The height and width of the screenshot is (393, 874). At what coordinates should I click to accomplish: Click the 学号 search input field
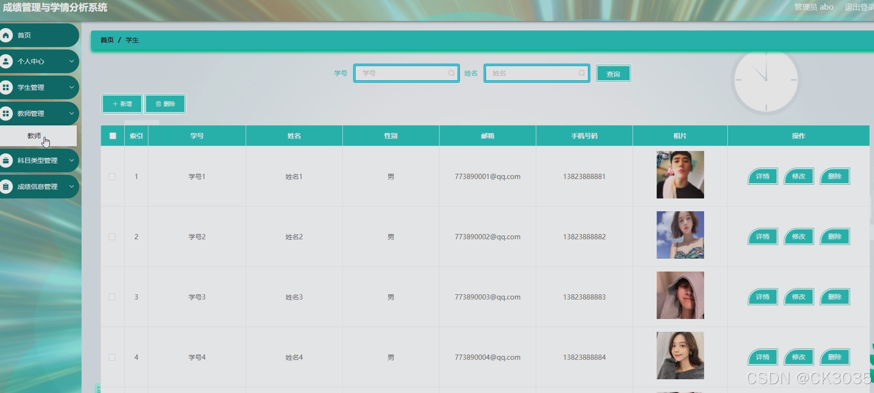pos(407,73)
